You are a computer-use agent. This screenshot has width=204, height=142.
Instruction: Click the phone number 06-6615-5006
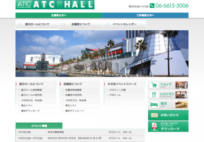pyautogui.click(x=172, y=6)
